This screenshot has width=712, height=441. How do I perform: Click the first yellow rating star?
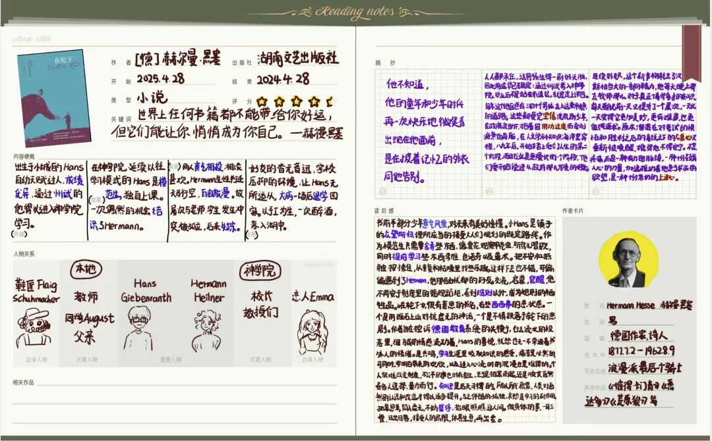262,101
